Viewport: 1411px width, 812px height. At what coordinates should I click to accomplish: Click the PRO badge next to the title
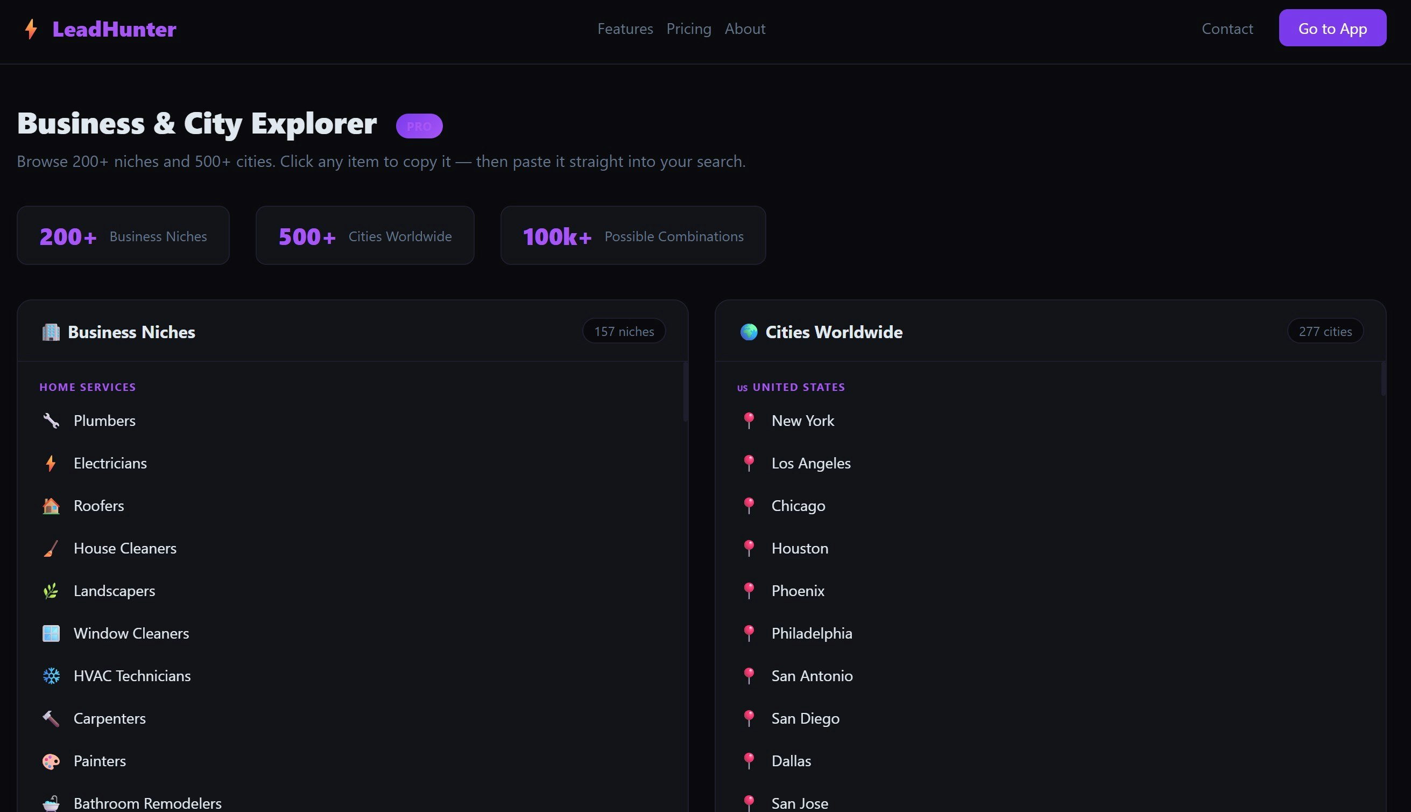coord(419,125)
